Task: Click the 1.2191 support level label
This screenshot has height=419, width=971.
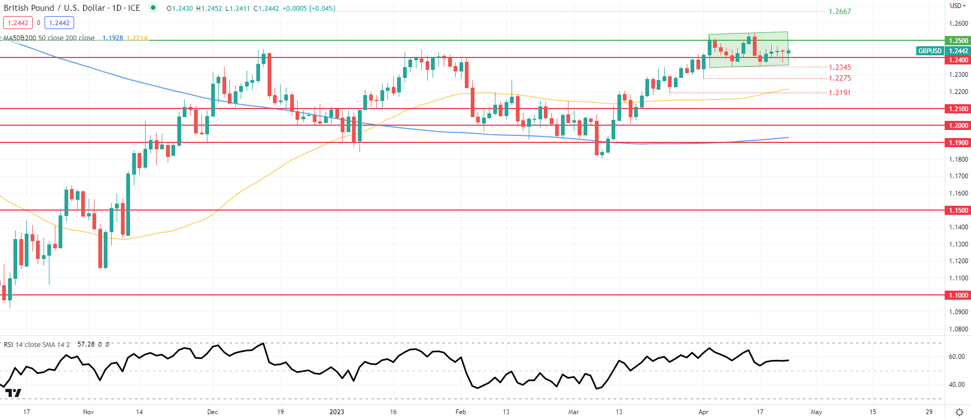Action: (840, 92)
